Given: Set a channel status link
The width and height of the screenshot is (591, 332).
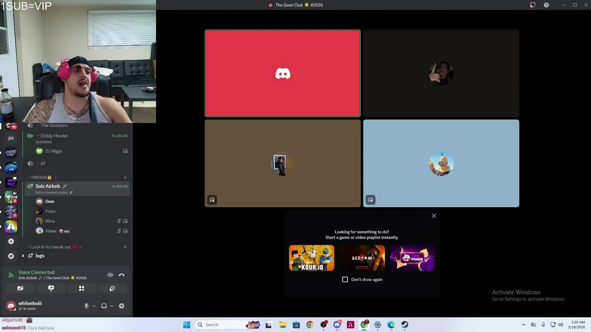Looking at the screenshot, I should coord(54,192).
